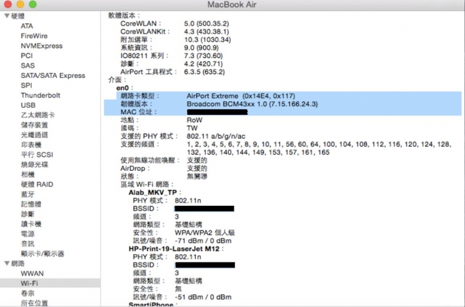Viewport: 465px width, 307px height.
Task: Select USB in the sidebar
Action: coord(28,105)
